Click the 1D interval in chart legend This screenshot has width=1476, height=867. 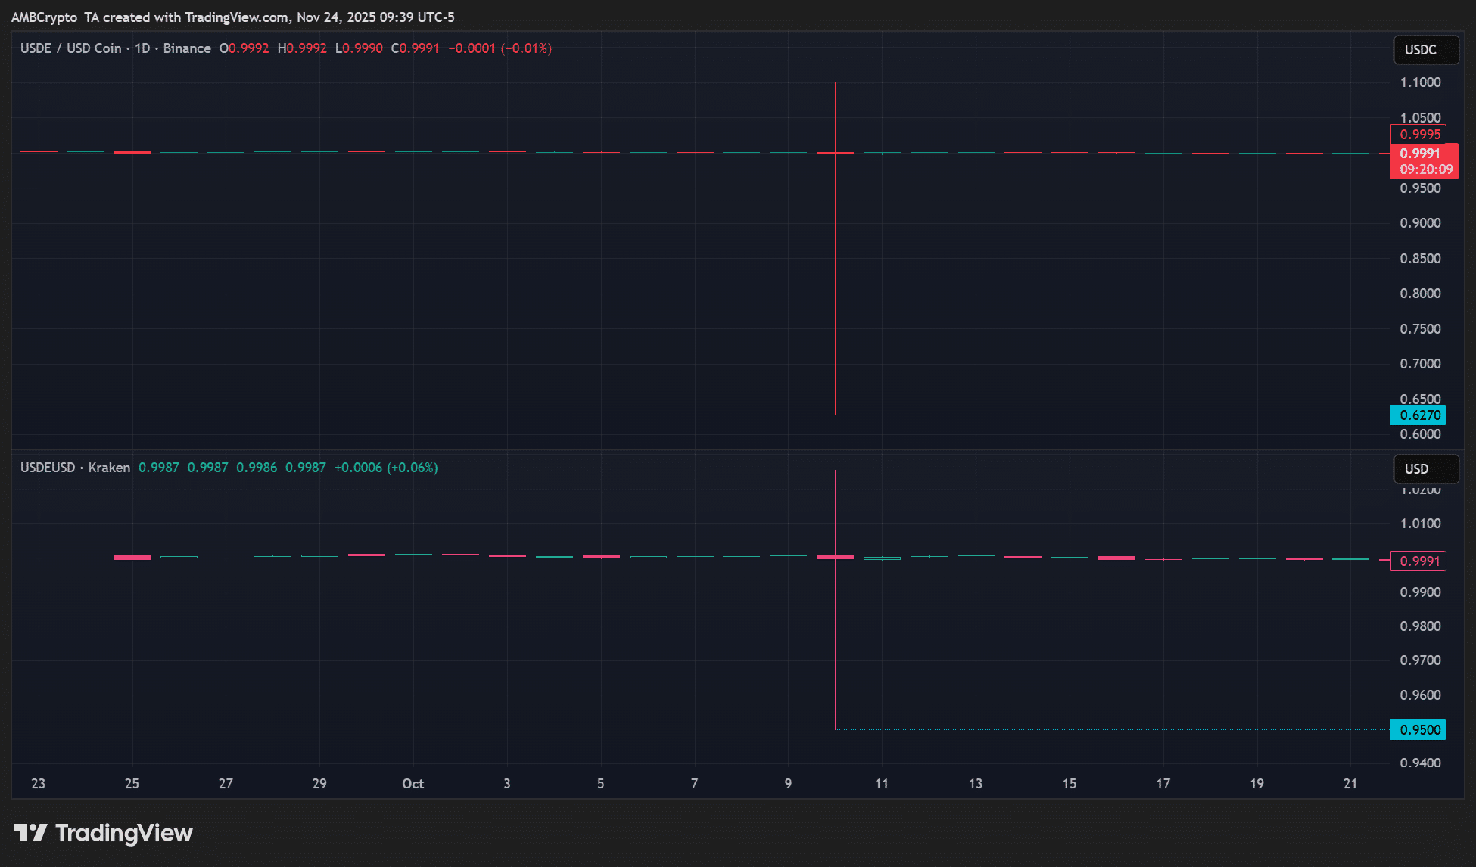tap(142, 48)
